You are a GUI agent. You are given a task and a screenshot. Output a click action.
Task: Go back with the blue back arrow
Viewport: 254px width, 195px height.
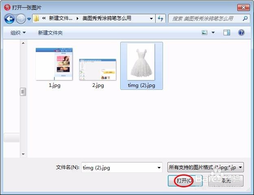9,19
